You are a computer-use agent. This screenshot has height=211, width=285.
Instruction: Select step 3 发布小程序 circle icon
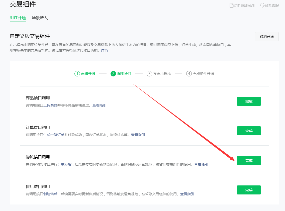tap(149, 74)
